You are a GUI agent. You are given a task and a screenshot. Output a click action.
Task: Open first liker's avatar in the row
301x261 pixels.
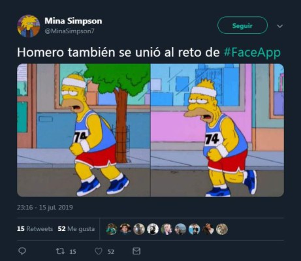[112, 229]
